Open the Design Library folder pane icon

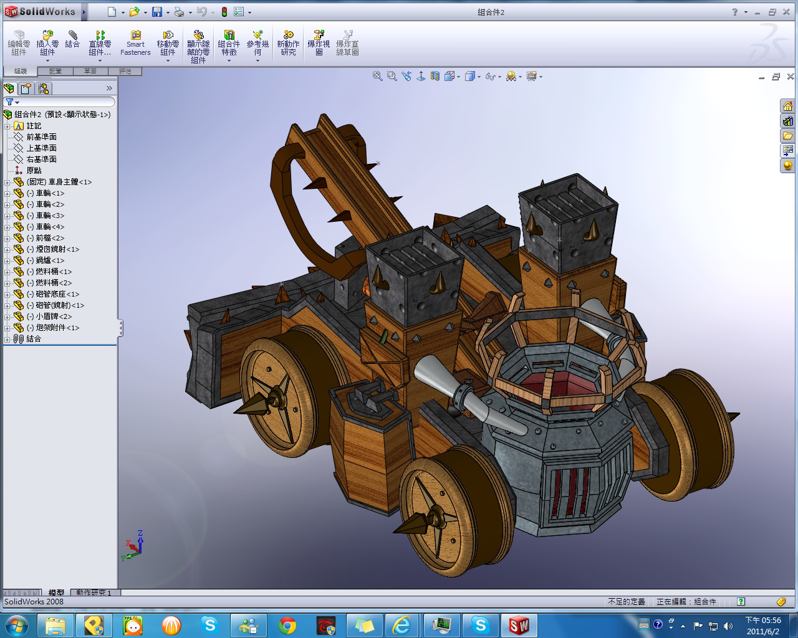788,136
